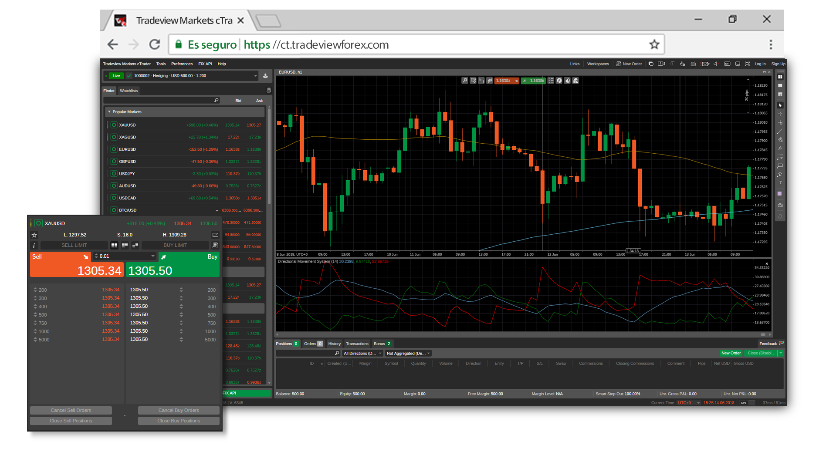This screenshot has height=452, width=836.
Task: Change chart type with candlestick icon
Action: point(490,81)
